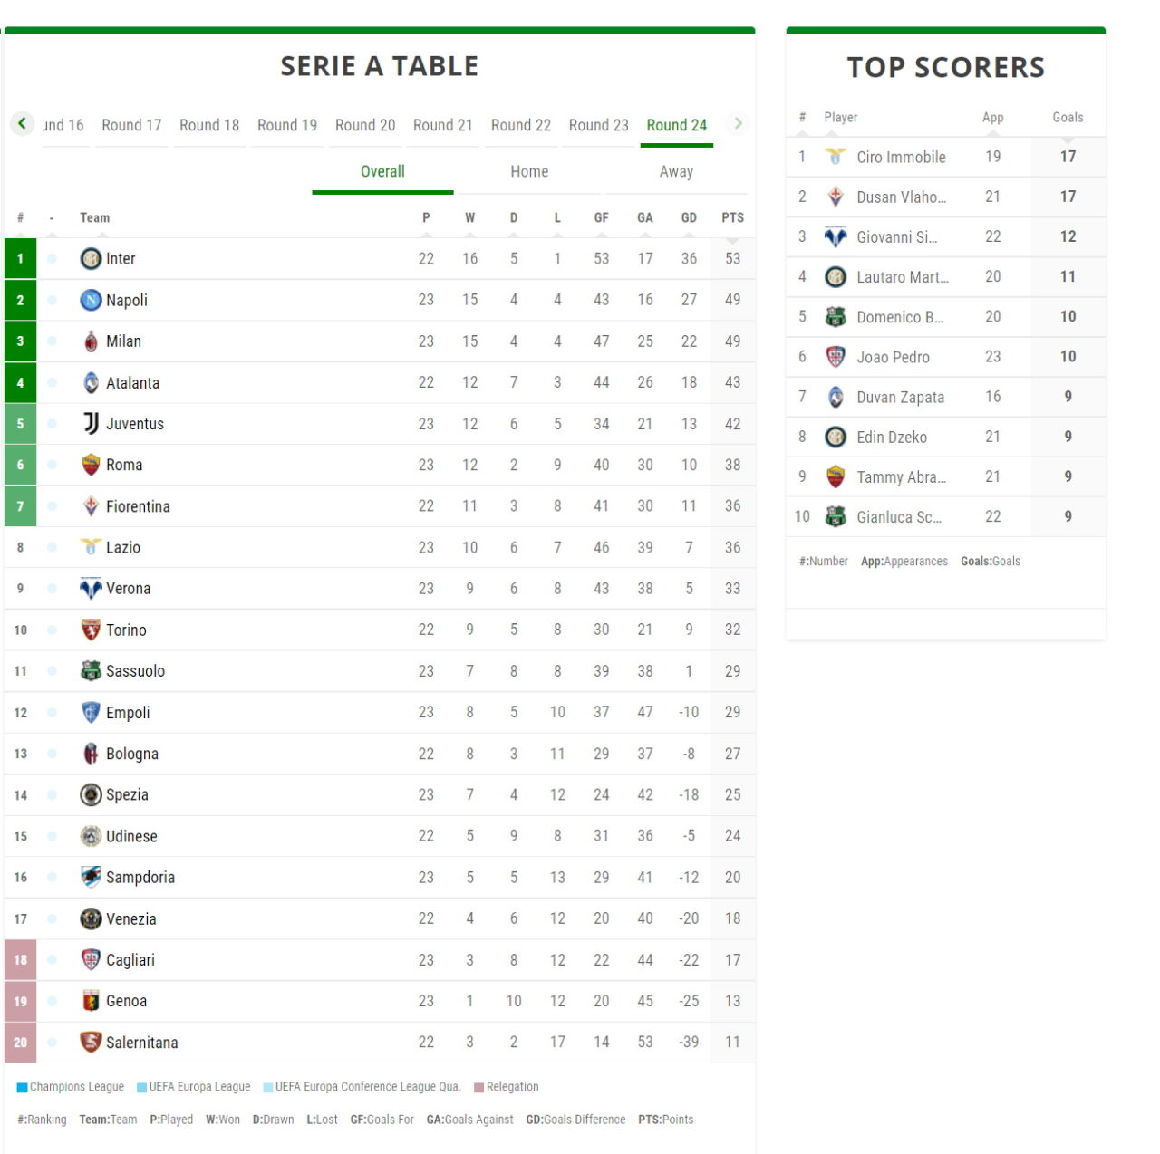The height and width of the screenshot is (1154, 1160).
Task: Click the Inter club crest icon
Action: tap(91, 259)
